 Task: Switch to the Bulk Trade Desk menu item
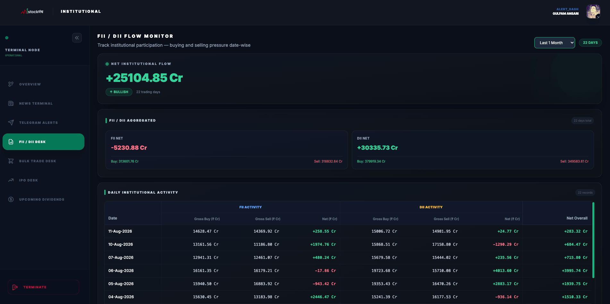point(43,161)
